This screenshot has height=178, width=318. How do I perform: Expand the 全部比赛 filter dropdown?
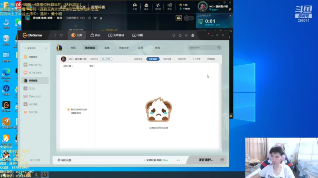(68, 66)
